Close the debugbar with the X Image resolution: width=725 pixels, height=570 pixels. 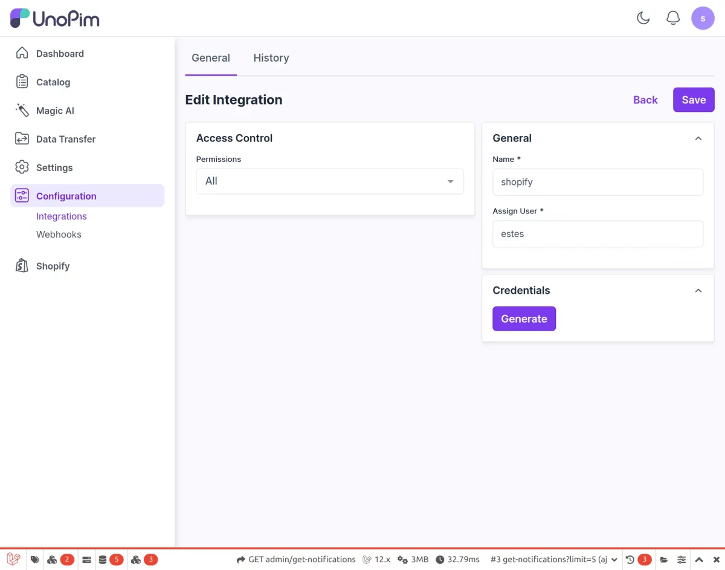click(x=717, y=560)
